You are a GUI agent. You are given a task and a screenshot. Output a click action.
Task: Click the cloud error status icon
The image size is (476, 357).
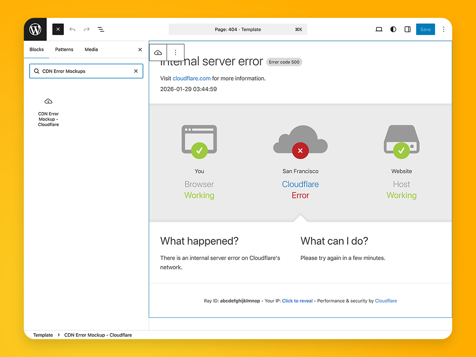click(300, 142)
